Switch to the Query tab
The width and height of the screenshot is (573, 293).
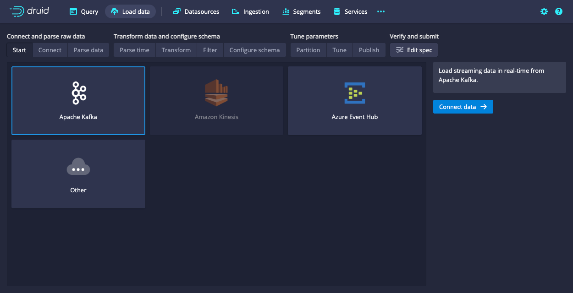tap(83, 11)
